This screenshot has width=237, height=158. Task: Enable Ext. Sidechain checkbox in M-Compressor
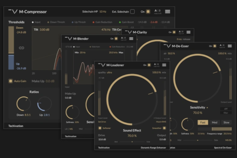(x=132, y=12)
